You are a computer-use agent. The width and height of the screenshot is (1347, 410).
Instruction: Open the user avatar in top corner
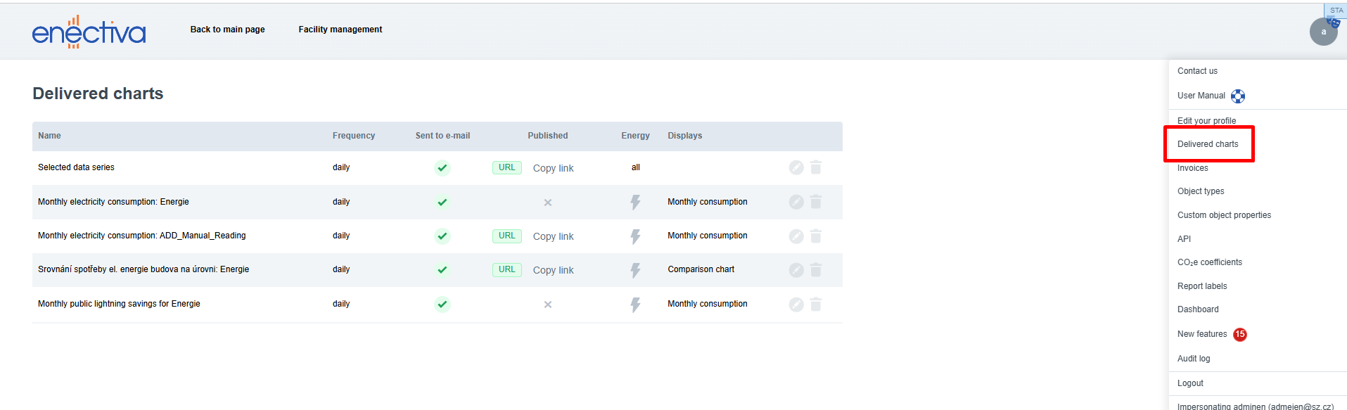point(1323,32)
